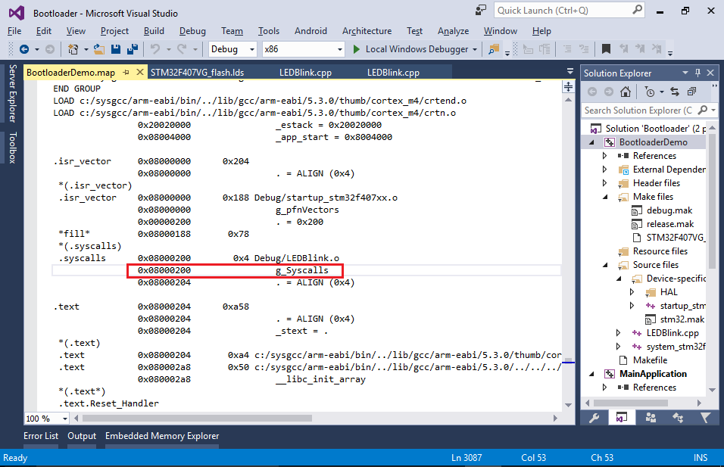Select debug.mak in Solution Explorer

(x=669, y=210)
